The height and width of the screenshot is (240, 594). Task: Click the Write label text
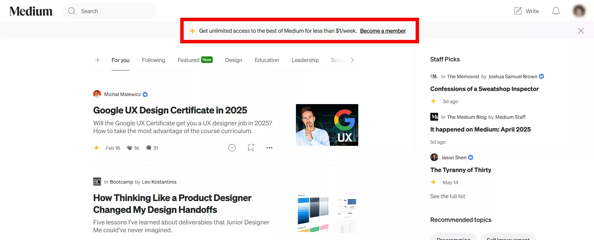point(532,11)
